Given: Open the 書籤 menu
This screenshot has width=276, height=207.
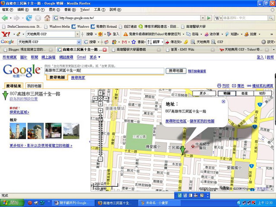Looking at the screenshot, I should coord(70,9).
